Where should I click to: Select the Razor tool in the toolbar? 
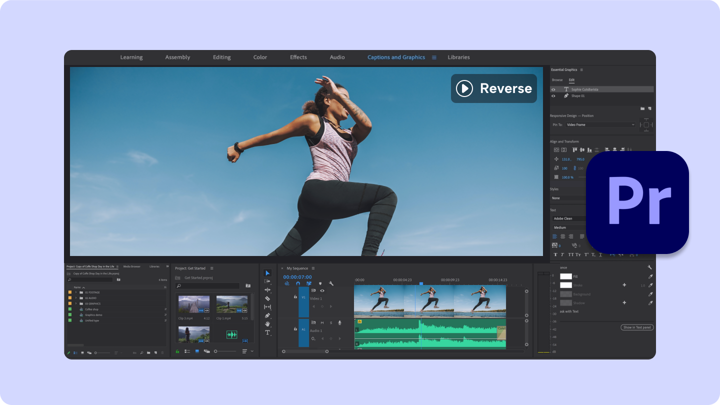[x=267, y=298]
